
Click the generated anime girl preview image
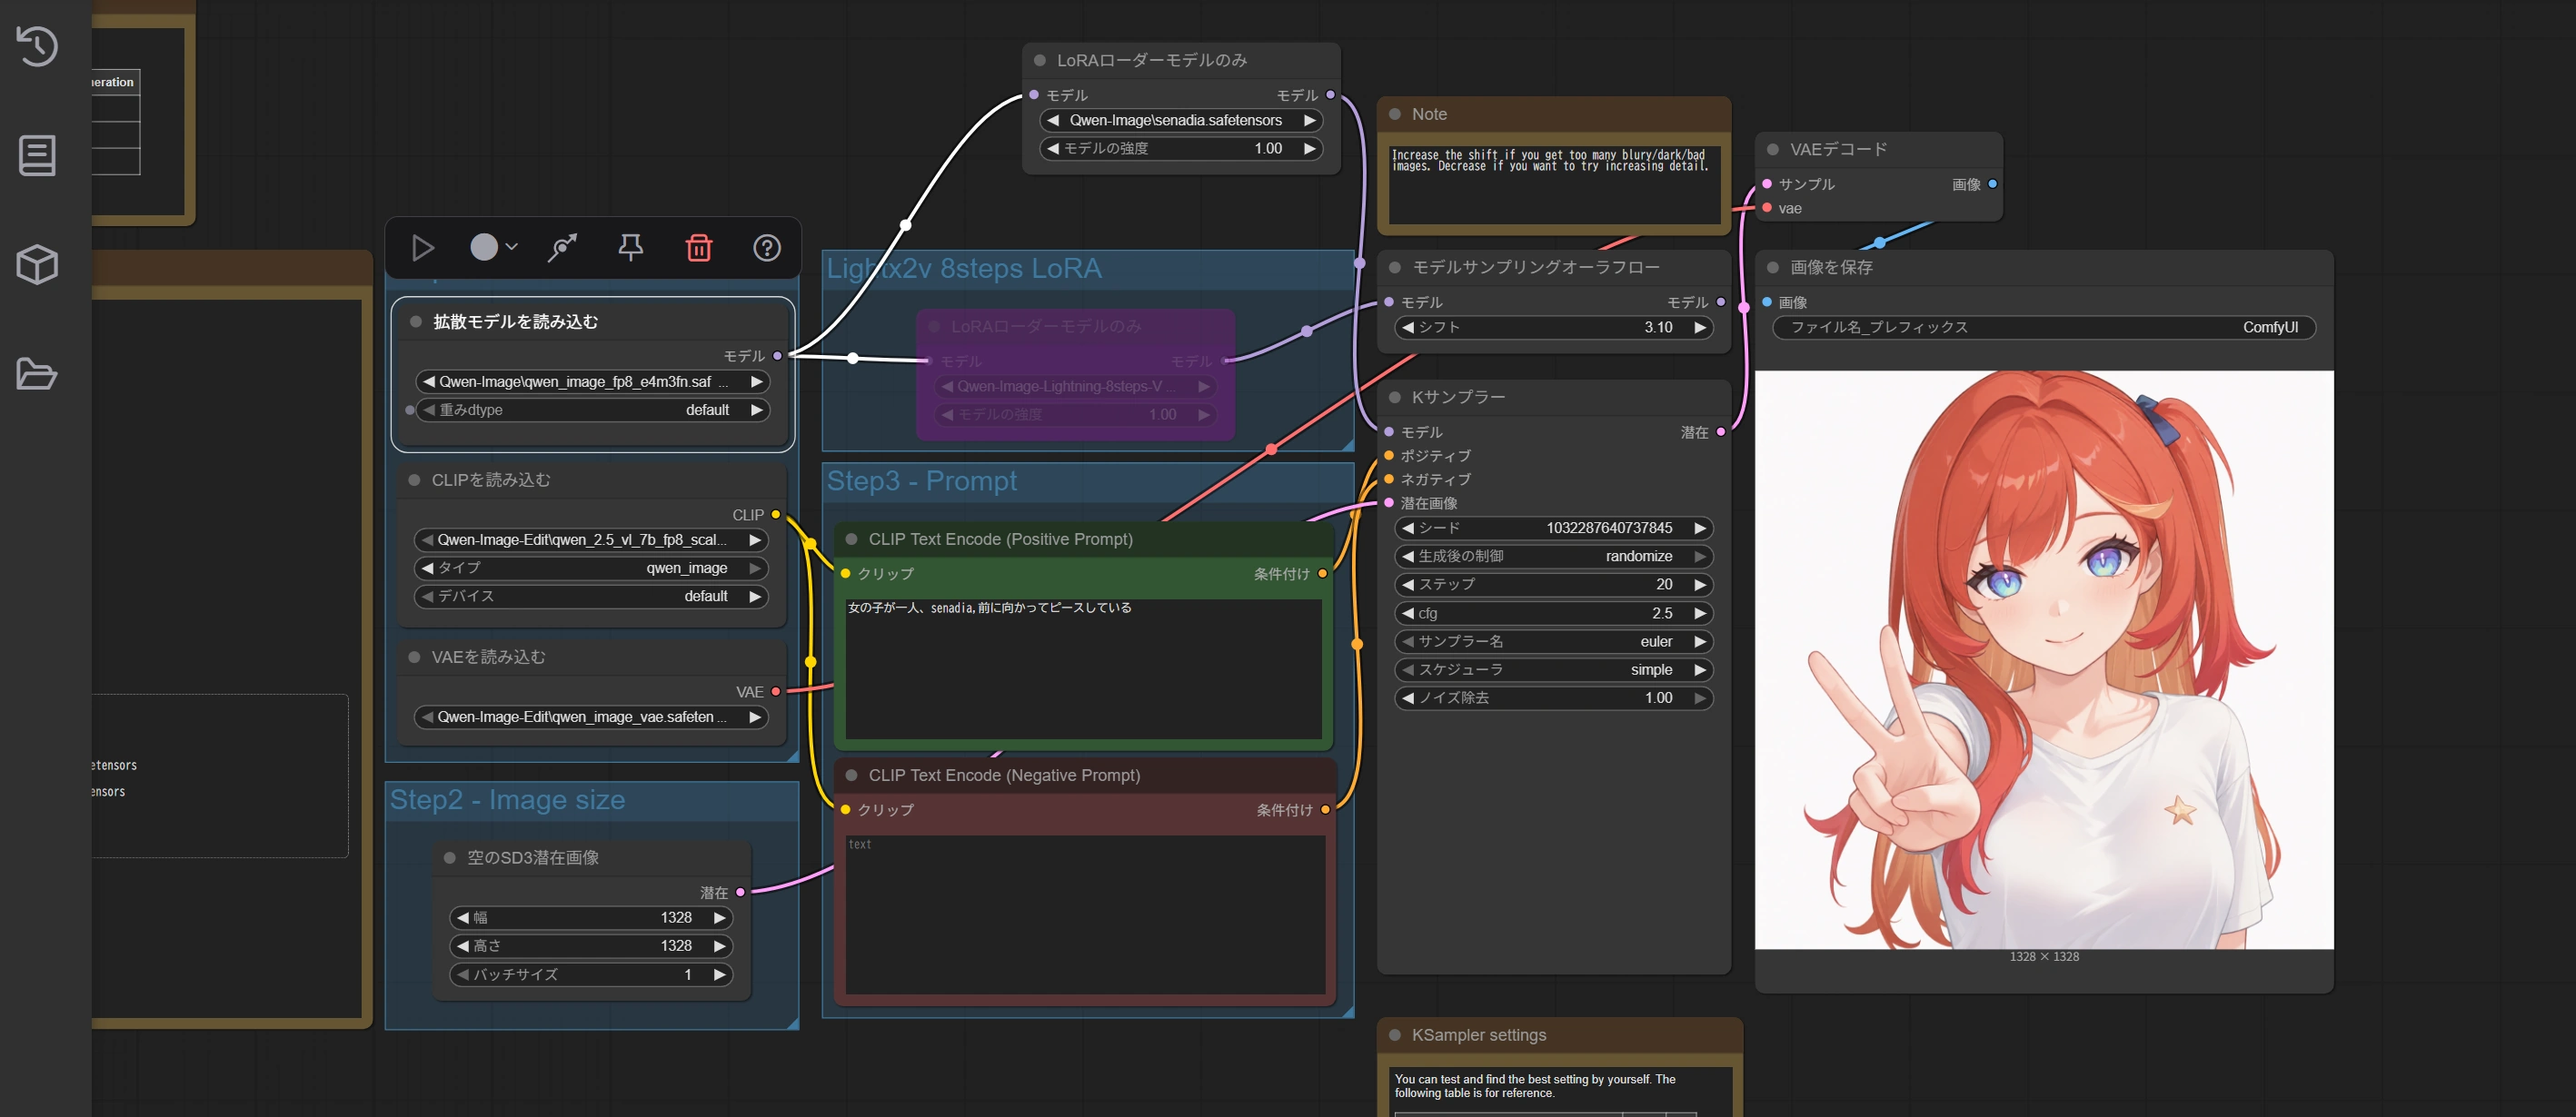point(2043,659)
